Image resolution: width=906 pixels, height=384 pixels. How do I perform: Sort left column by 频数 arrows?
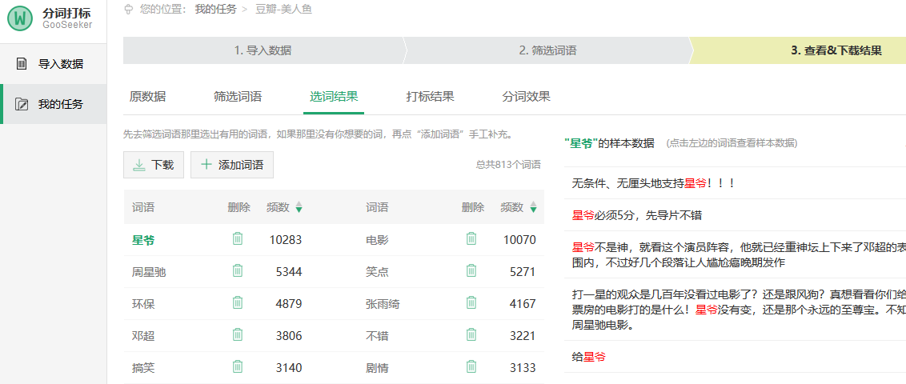(299, 207)
